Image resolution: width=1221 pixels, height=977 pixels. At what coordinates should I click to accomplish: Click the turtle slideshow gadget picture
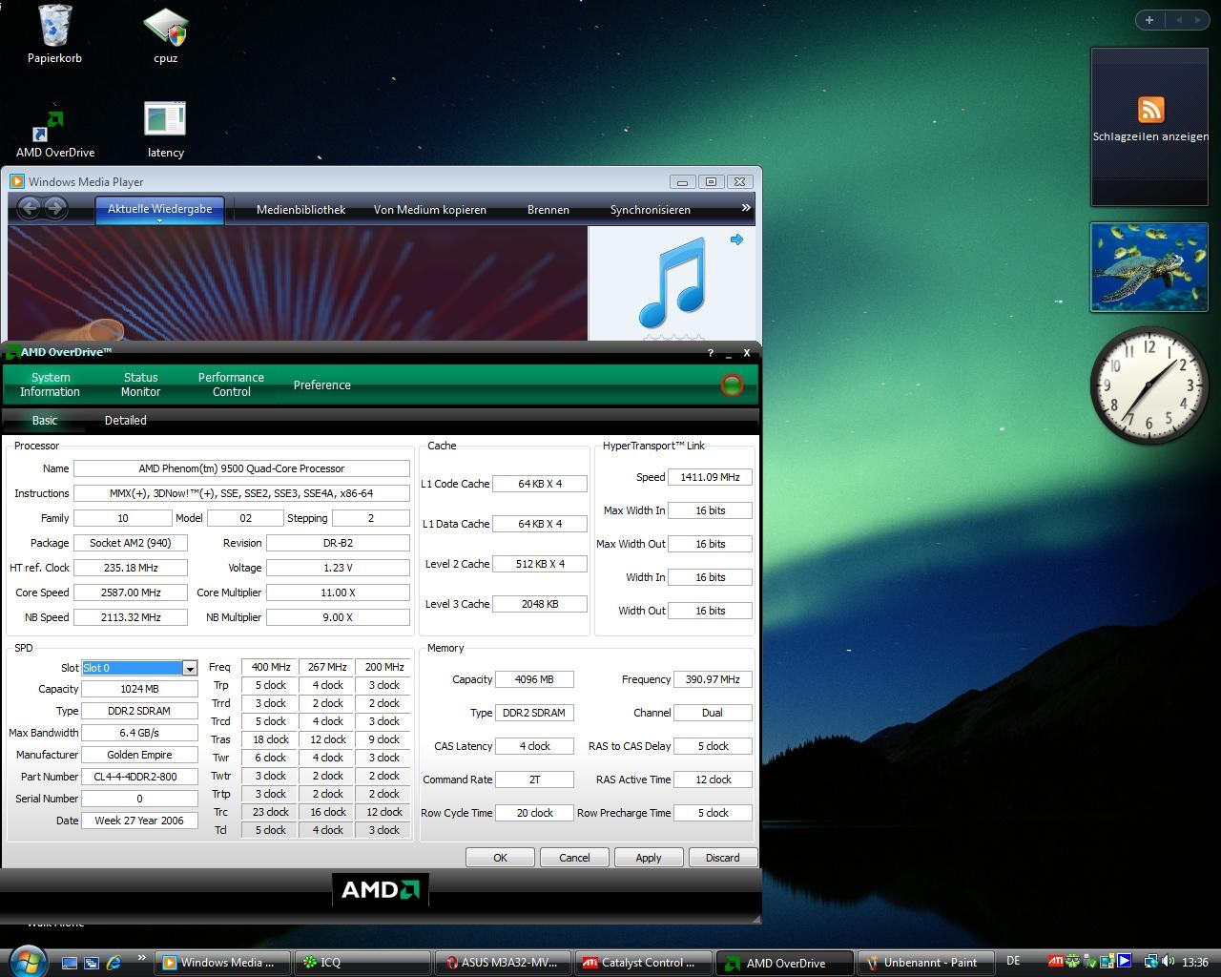click(1149, 267)
